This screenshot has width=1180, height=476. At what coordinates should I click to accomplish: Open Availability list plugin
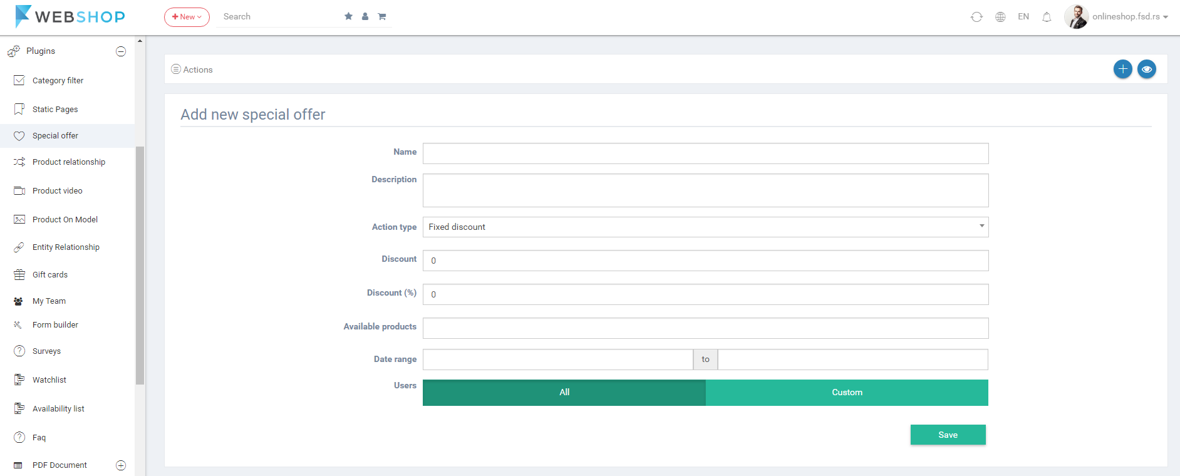click(x=58, y=408)
